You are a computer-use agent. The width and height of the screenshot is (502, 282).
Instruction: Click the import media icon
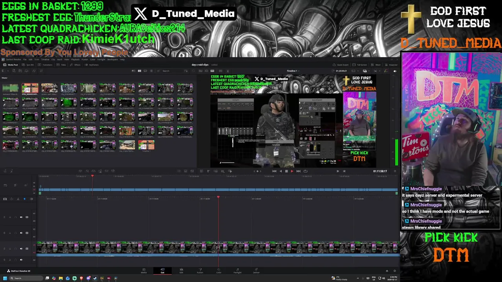(14, 70)
